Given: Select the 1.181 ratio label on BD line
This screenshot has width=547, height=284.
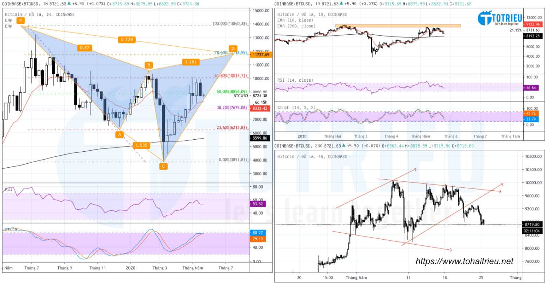Looking at the screenshot, I should click(191, 62).
